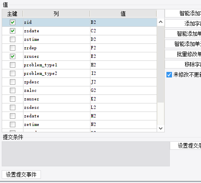Click the value cell N2
The height and width of the screenshot is (183, 201).
123,124
